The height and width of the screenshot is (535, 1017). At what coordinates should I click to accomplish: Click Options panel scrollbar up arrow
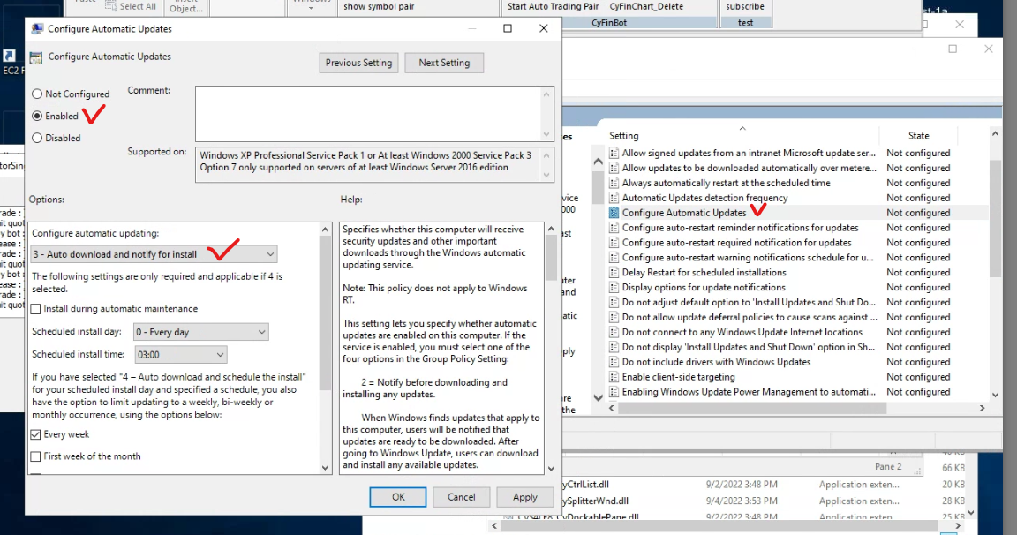(x=326, y=230)
